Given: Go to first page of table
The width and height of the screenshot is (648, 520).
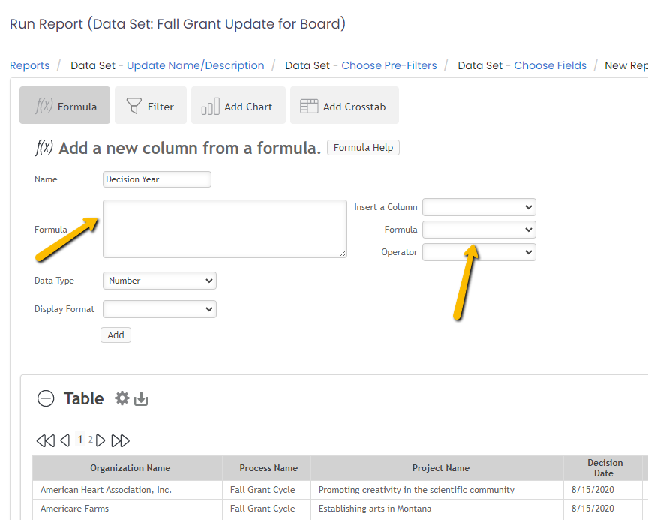Looking at the screenshot, I should (46, 440).
